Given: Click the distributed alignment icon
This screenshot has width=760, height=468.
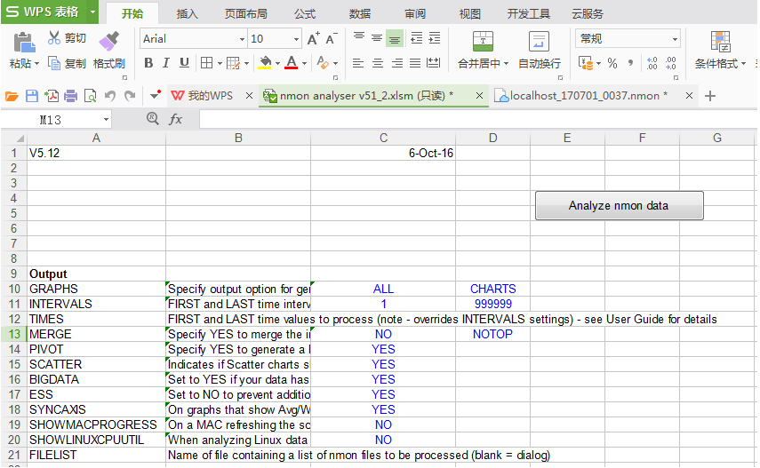Looking at the screenshot, I should click(x=433, y=63).
